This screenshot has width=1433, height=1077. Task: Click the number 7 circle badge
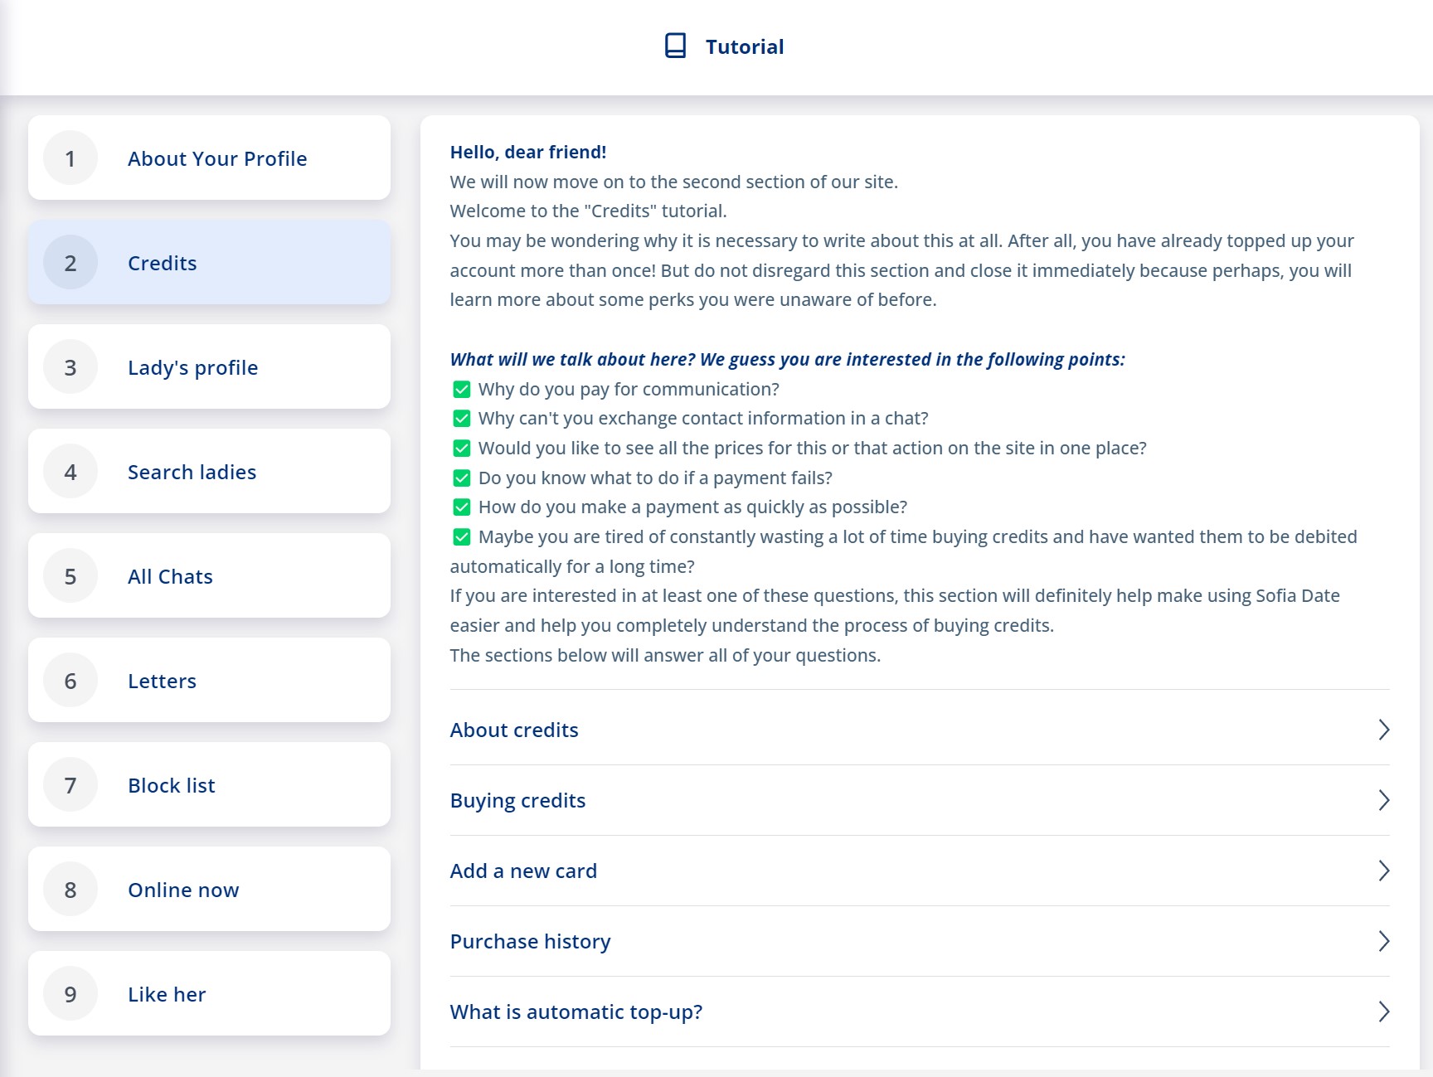[x=70, y=784]
